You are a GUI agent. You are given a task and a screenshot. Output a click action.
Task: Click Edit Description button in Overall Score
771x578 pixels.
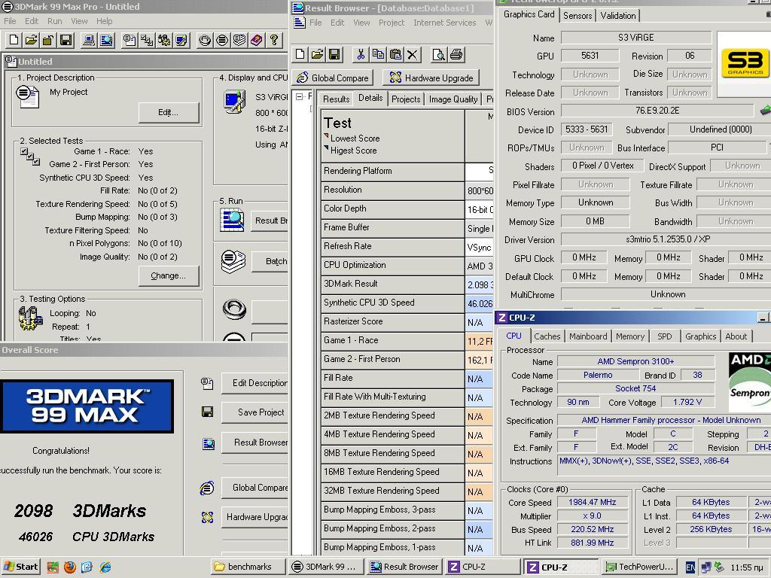pyautogui.click(x=254, y=383)
